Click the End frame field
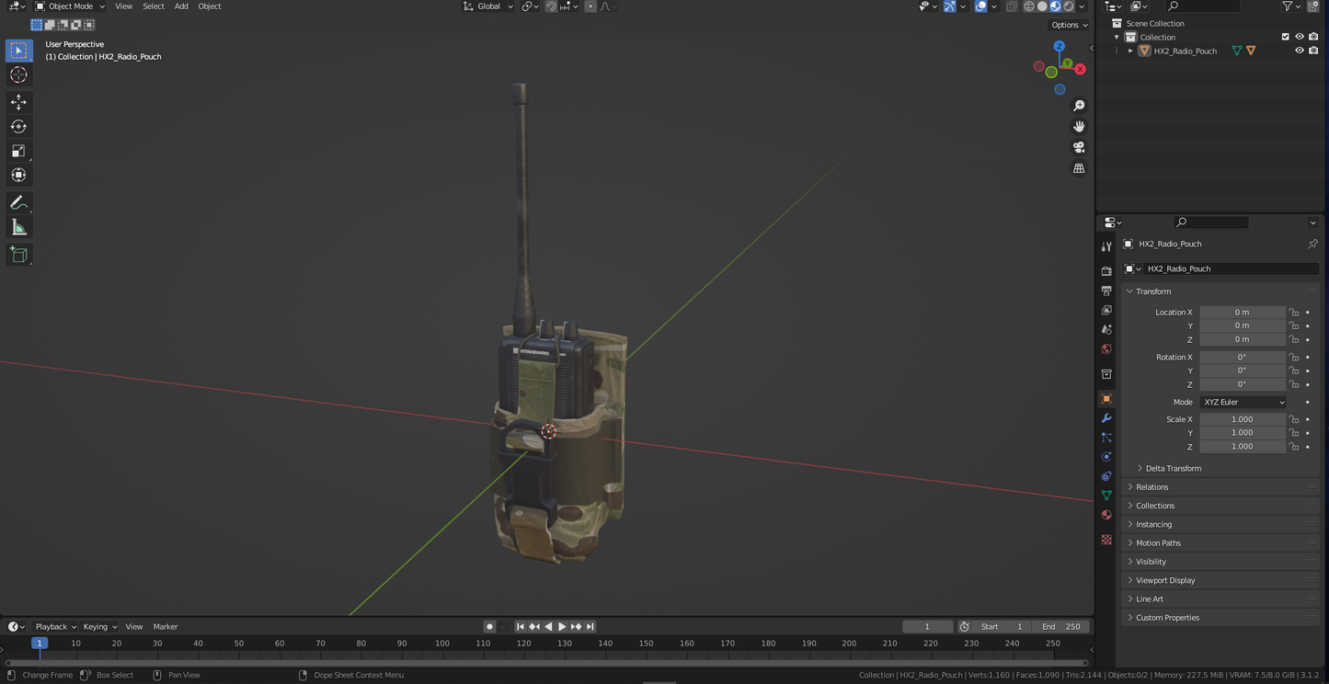Screen dimensions: 1329x684 [1060, 627]
